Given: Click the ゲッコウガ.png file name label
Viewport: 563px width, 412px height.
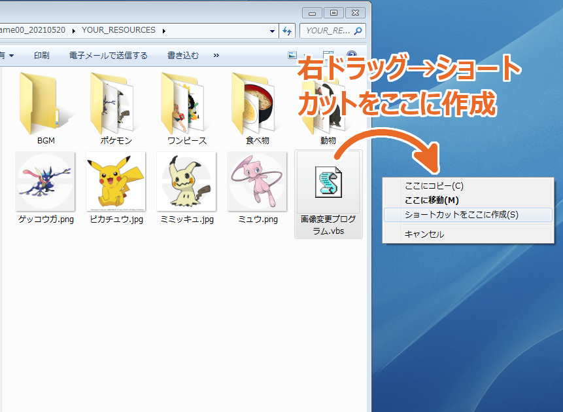Looking at the screenshot, I should point(46,219).
